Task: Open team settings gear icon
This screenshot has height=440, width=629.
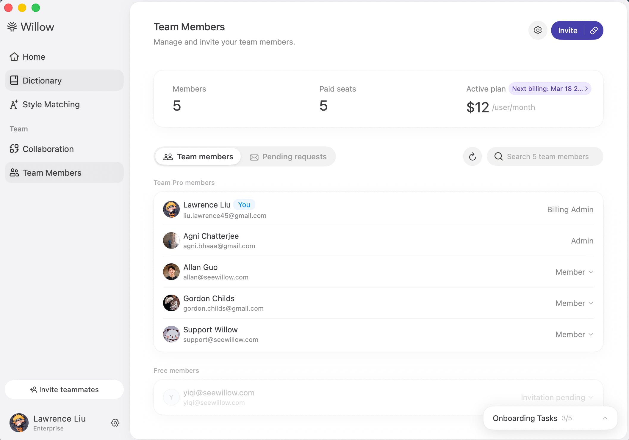Action: tap(538, 30)
